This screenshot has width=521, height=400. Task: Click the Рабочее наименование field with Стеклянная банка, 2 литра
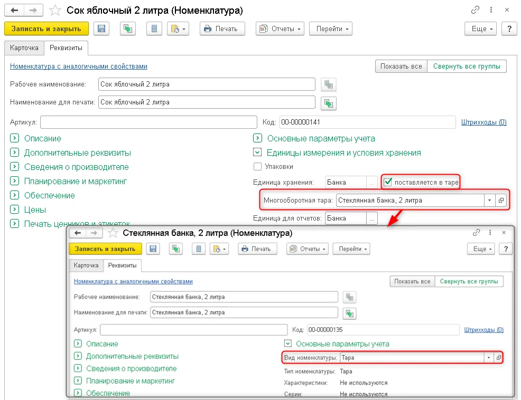click(244, 297)
